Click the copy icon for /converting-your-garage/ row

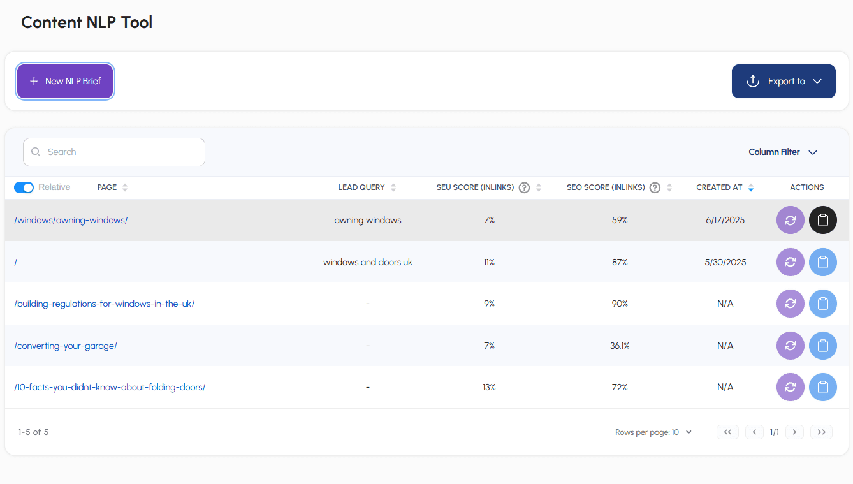(822, 345)
